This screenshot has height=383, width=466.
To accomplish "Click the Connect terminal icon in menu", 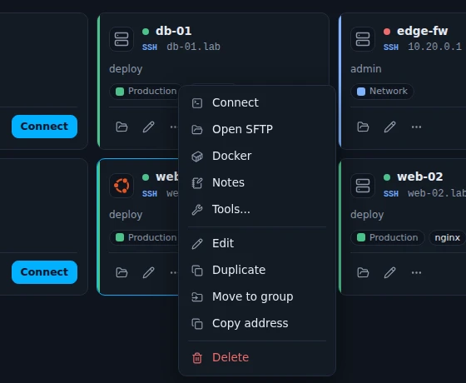I will click(x=197, y=103).
